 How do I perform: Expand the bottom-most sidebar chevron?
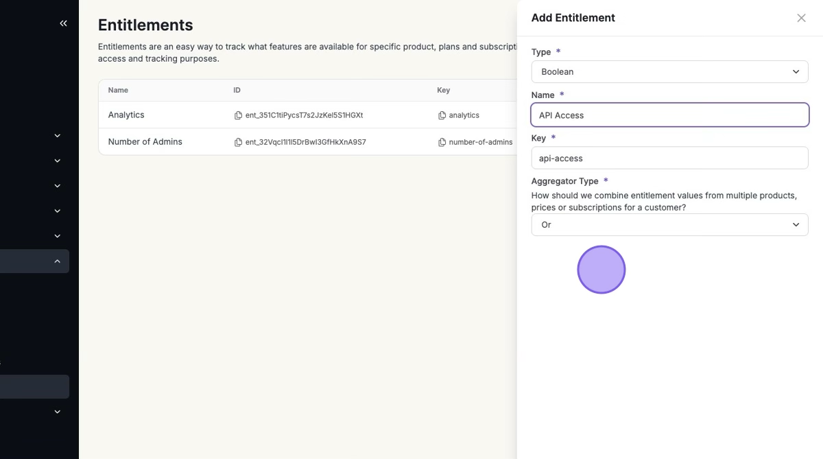click(x=57, y=412)
